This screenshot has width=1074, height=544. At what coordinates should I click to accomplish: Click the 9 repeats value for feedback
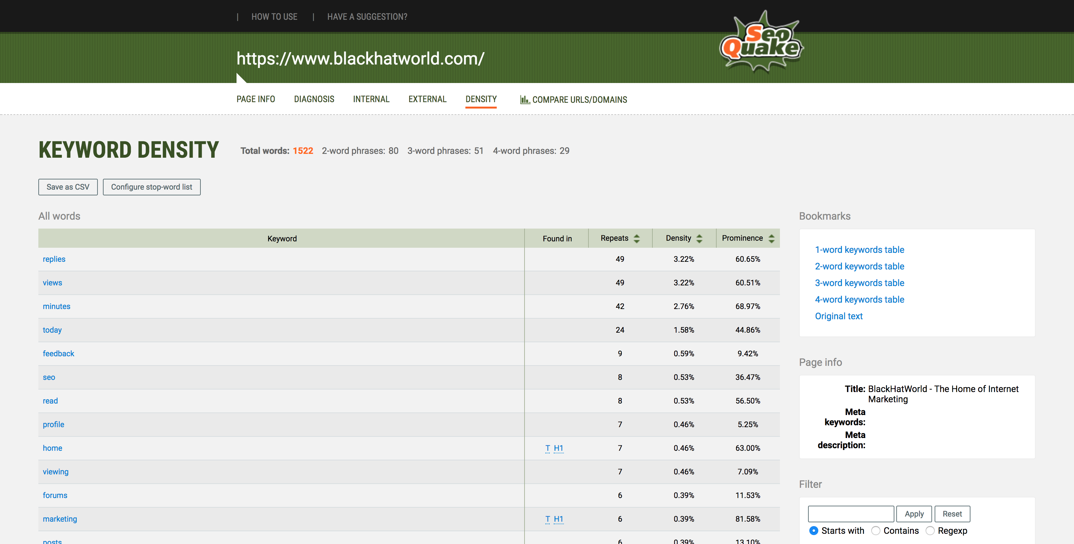(x=620, y=354)
